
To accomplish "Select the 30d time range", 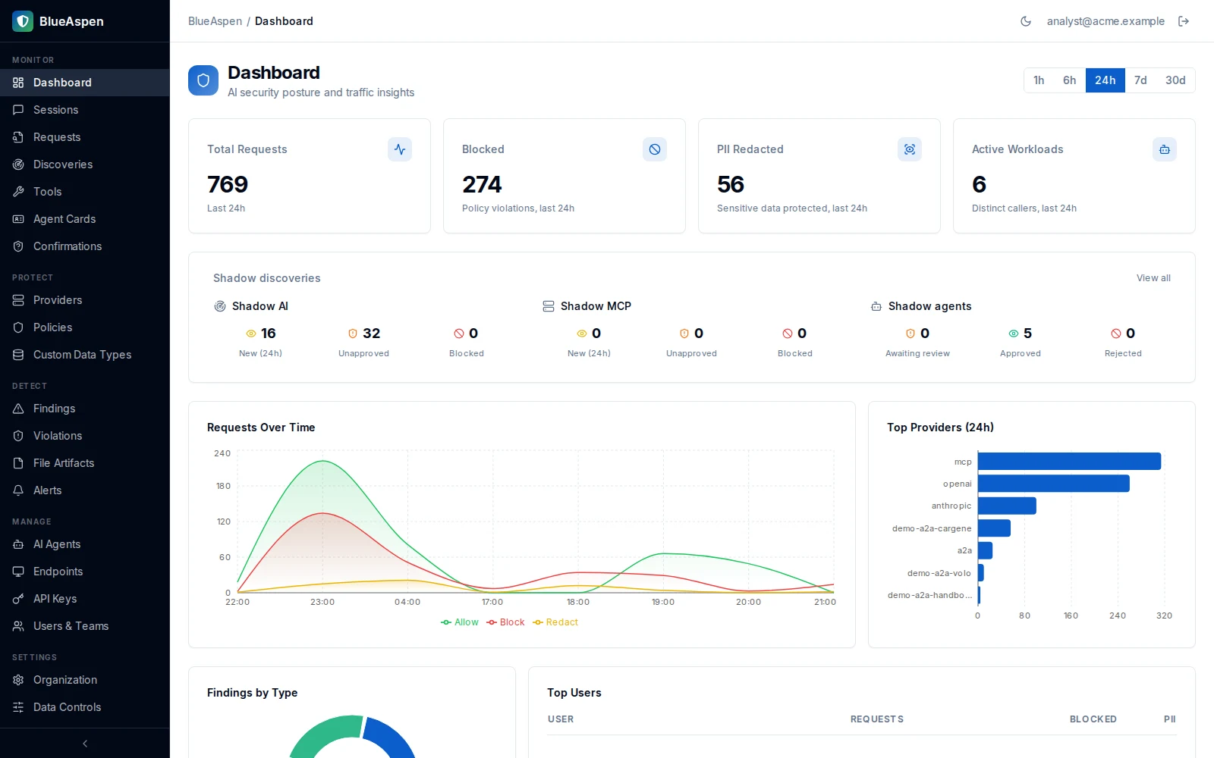I will coord(1175,80).
